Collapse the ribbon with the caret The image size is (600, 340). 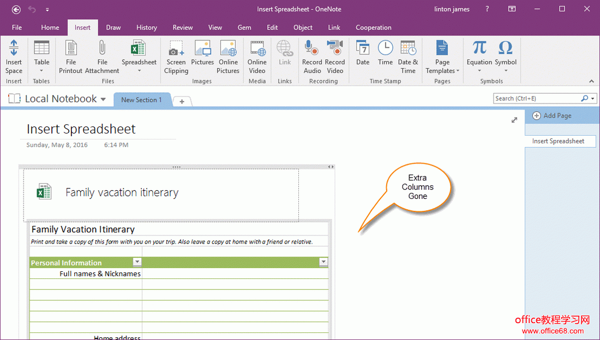tap(592, 81)
